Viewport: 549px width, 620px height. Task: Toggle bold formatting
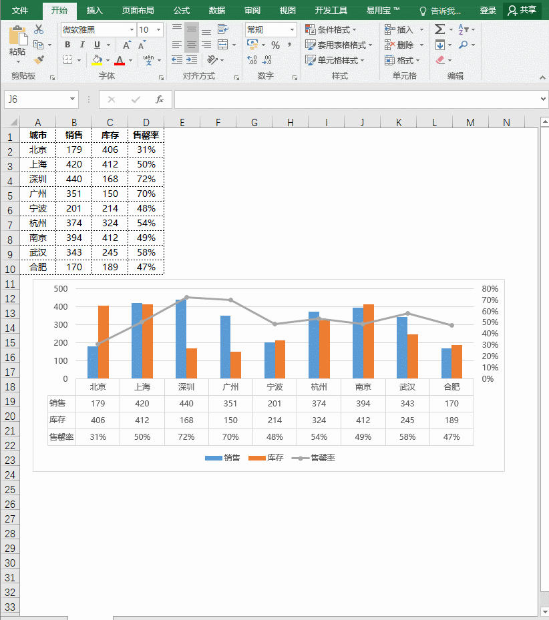pos(67,45)
